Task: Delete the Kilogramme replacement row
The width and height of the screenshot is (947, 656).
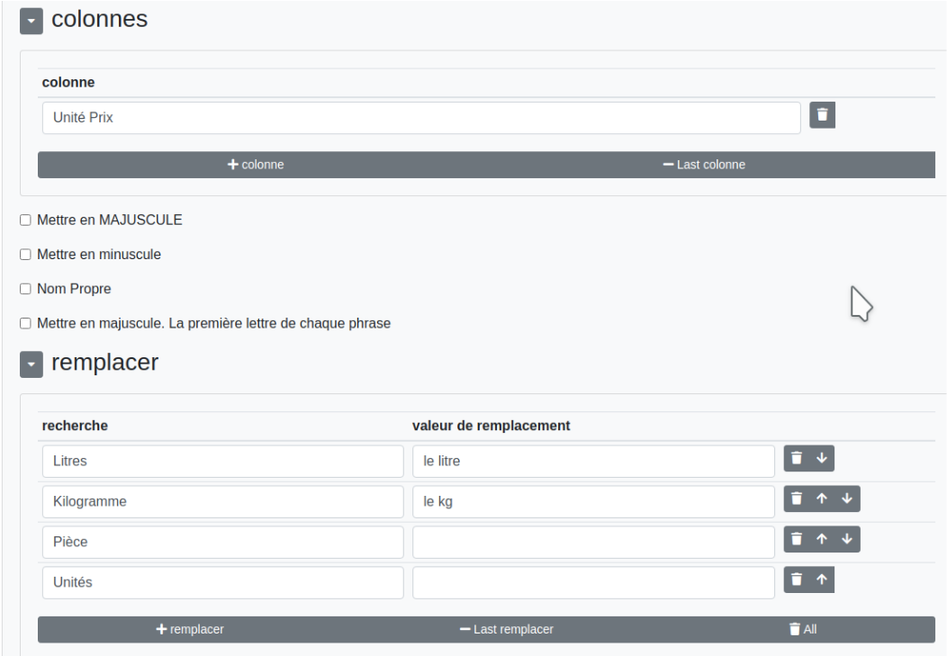Action: click(x=796, y=499)
